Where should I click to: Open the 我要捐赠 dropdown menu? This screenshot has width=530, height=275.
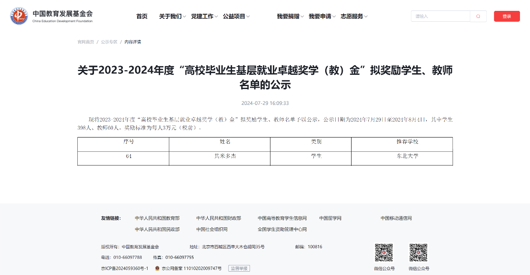[290, 16]
